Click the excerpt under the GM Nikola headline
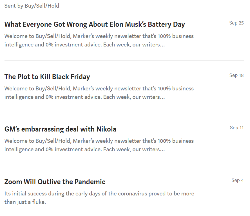This screenshot has width=250, height=216. (99, 145)
